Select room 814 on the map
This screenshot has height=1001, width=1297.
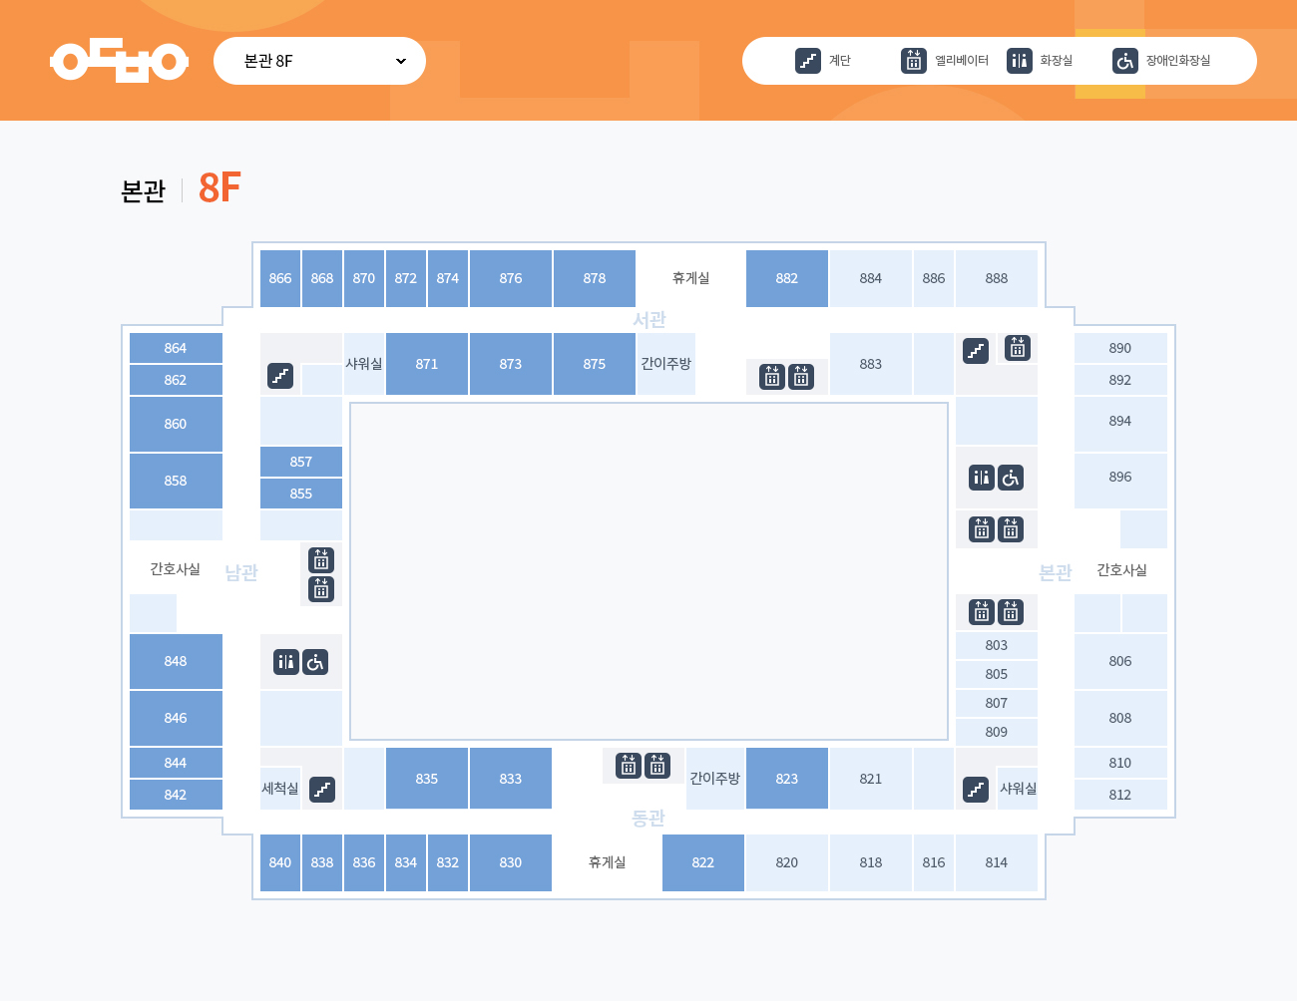[x=997, y=862]
